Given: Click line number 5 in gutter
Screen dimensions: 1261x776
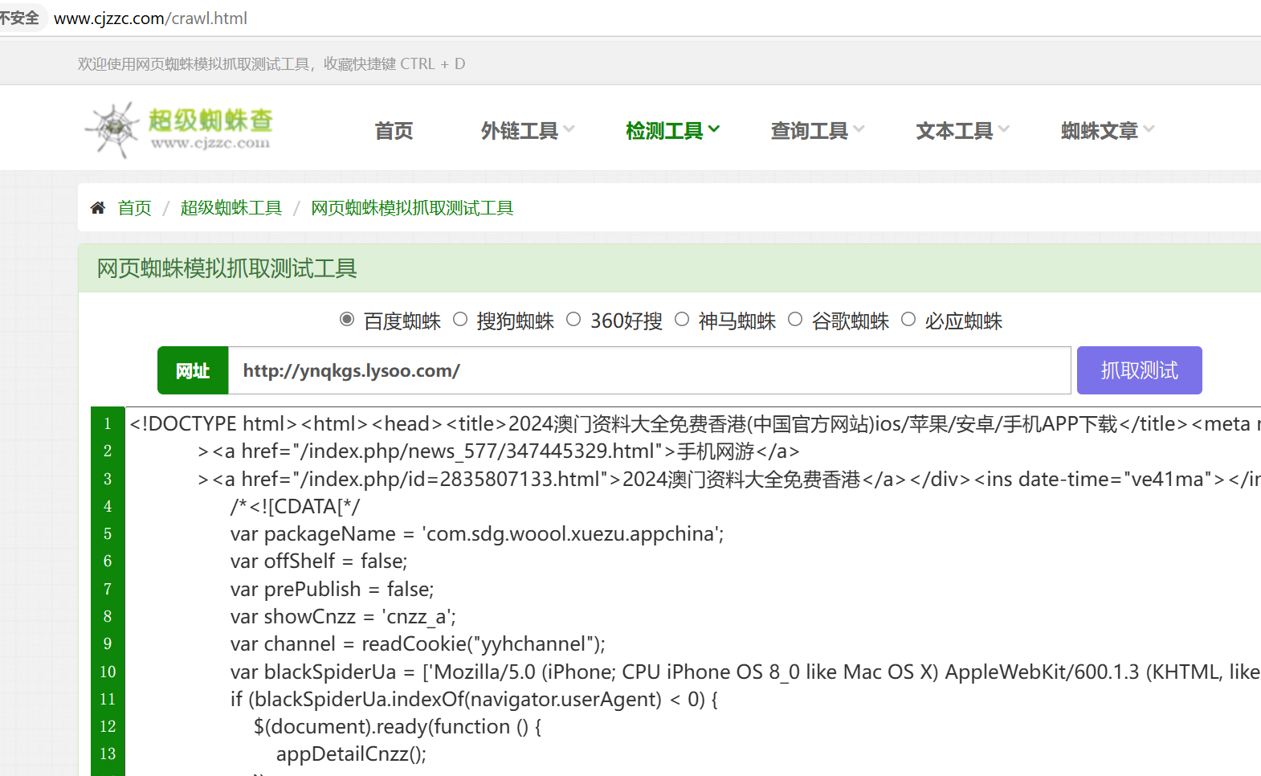Looking at the screenshot, I should [x=108, y=533].
